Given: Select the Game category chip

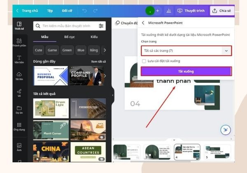Looking at the screenshot, I should click(x=52, y=50).
